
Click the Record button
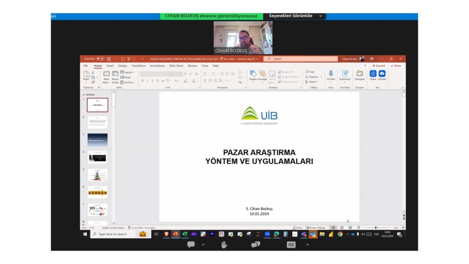(x=379, y=66)
